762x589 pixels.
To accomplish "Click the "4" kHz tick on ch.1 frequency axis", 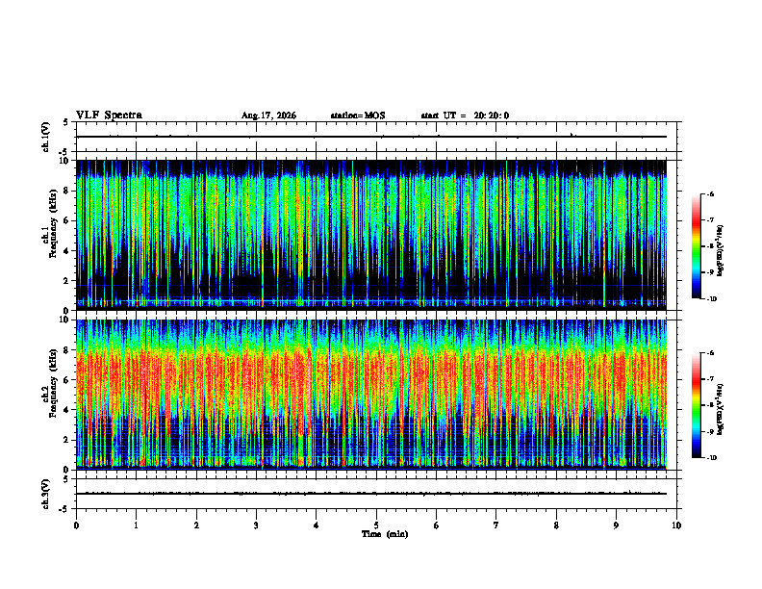I will (x=66, y=251).
